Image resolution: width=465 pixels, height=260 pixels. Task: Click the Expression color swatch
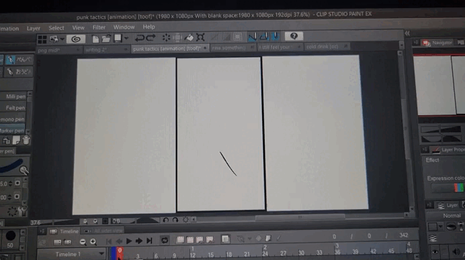coord(458,188)
